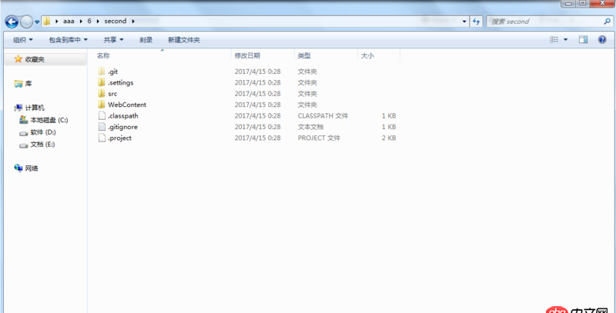Open the recent pages dropdown arrow

(37, 22)
